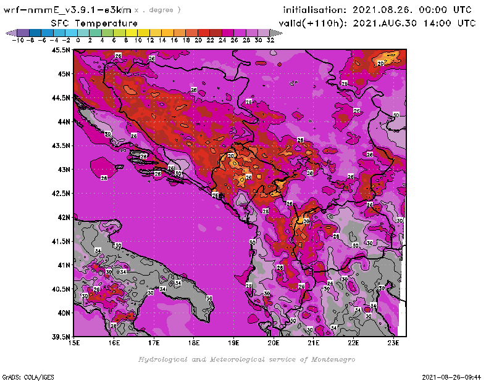Click the 45.5N latitude label

click(61, 50)
